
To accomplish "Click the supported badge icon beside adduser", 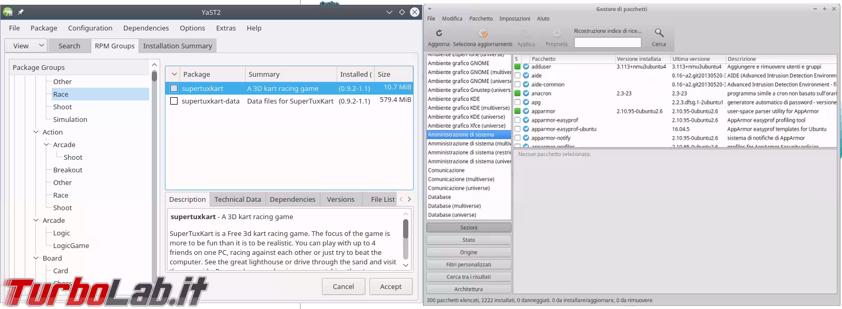I will click(x=526, y=67).
